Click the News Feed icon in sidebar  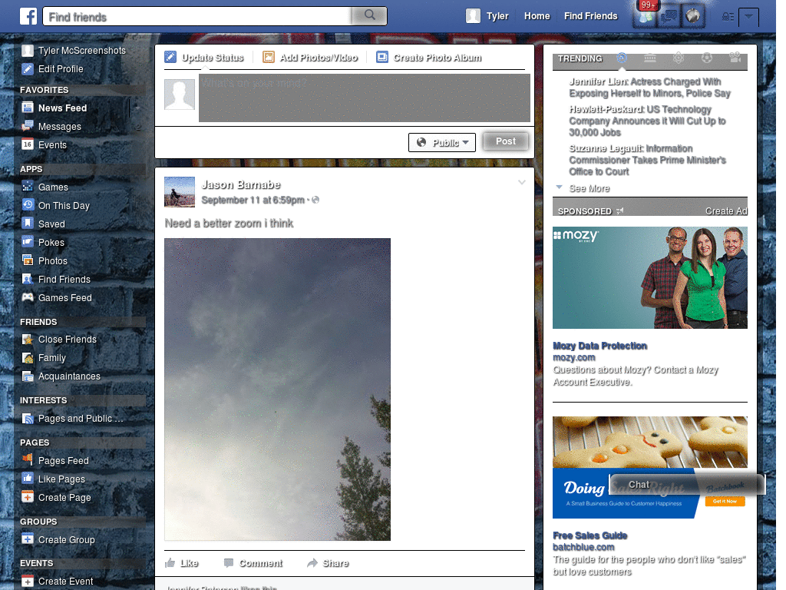click(28, 108)
